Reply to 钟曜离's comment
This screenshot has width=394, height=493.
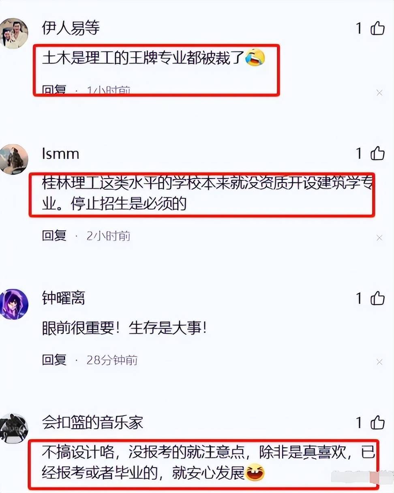(54, 360)
